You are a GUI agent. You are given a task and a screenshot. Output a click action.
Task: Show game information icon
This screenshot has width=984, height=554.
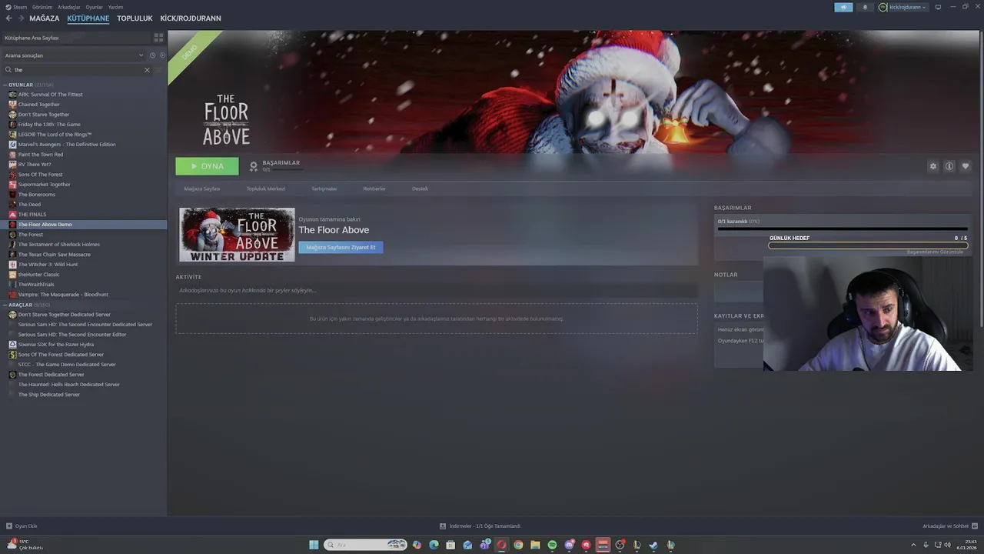pos(949,166)
